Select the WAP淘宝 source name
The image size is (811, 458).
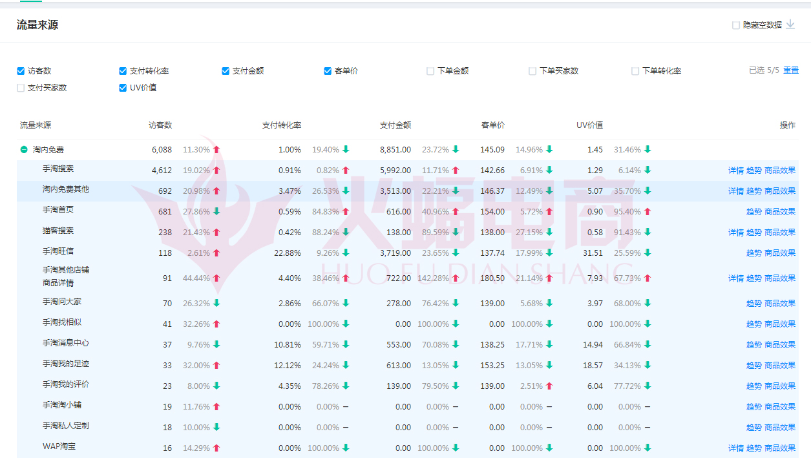59,446
